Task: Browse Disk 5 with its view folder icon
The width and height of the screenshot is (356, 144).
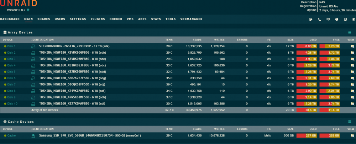Action: [352, 72]
